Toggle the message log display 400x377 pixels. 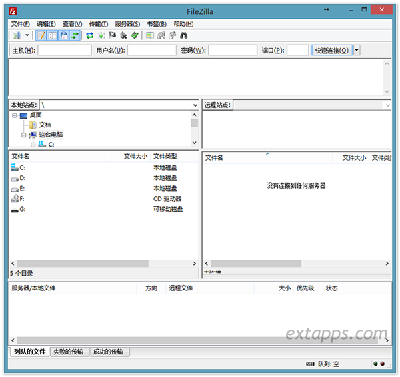(x=41, y=35)
